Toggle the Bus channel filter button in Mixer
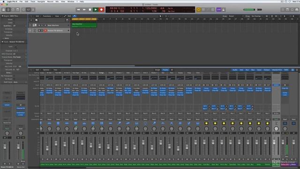300x169 pixels. tap(253, 70)
